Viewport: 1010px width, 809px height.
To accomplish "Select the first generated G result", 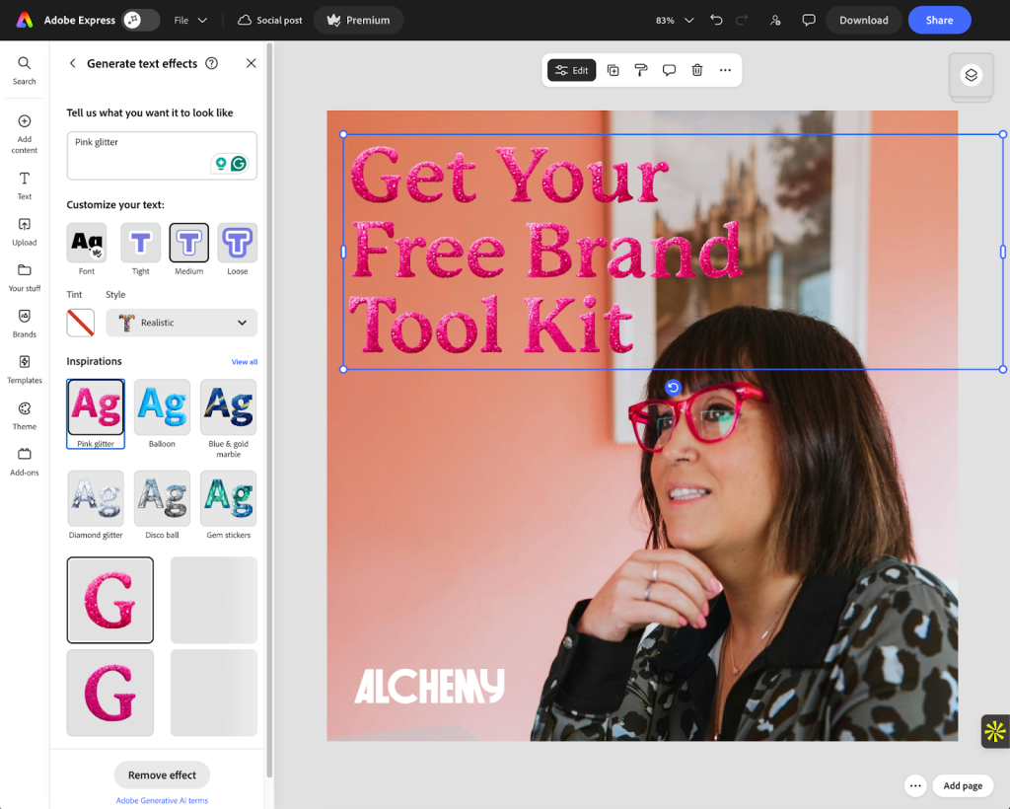I will (x=110, y=600).
